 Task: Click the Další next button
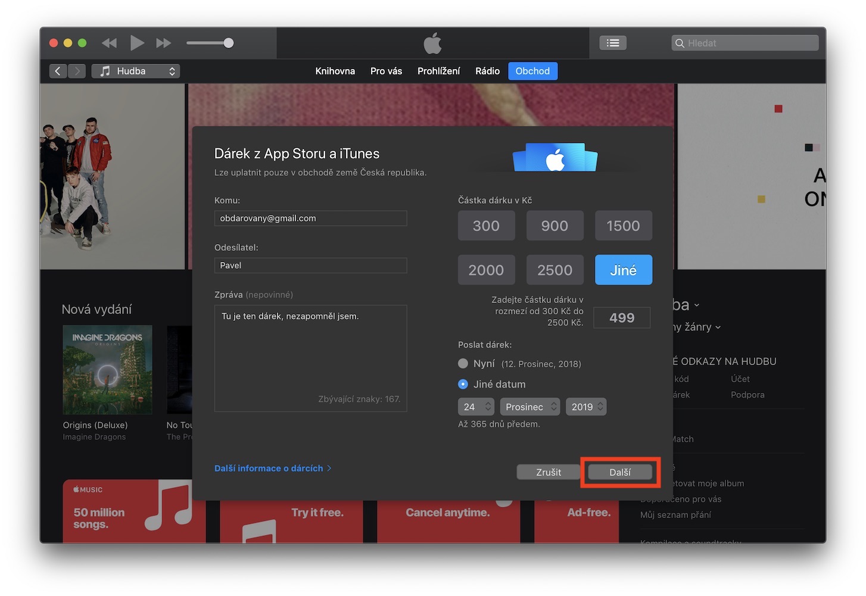[x=619, y=472]
